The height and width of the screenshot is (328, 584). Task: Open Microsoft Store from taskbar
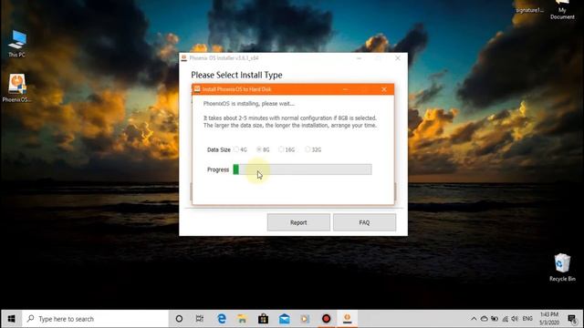pyautogui.click(x=263, y=319)
